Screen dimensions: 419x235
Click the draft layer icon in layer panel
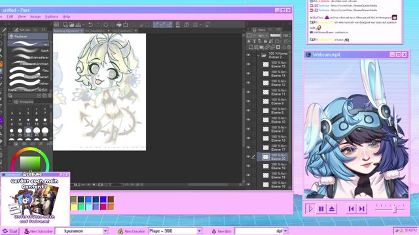click(x=260, y=41)
